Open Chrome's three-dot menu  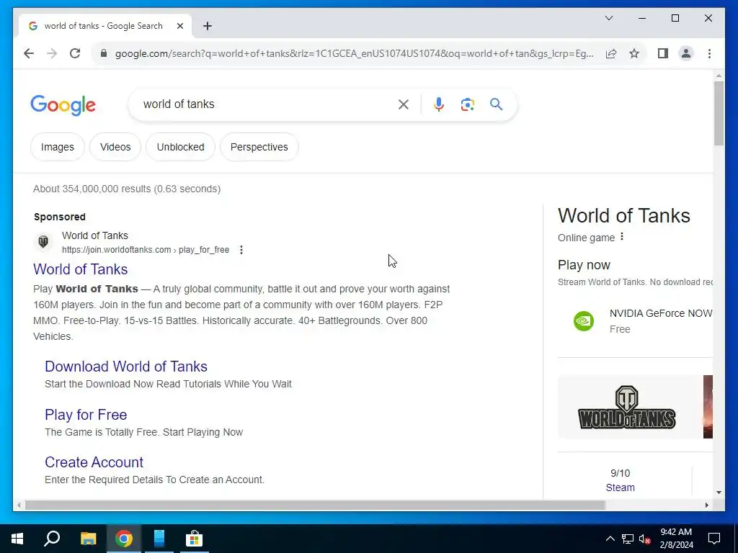click(x=709, y=53)
